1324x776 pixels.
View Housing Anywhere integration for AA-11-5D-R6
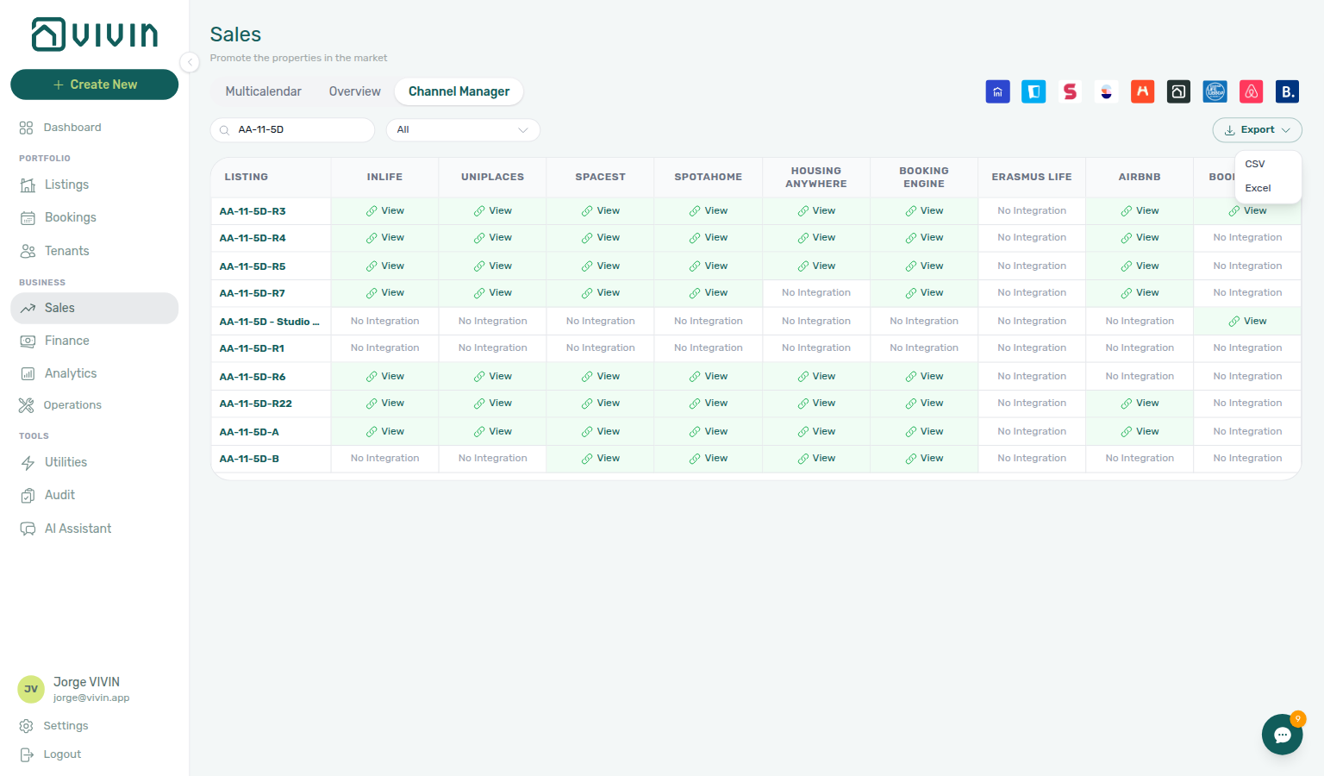pos(816,377)
